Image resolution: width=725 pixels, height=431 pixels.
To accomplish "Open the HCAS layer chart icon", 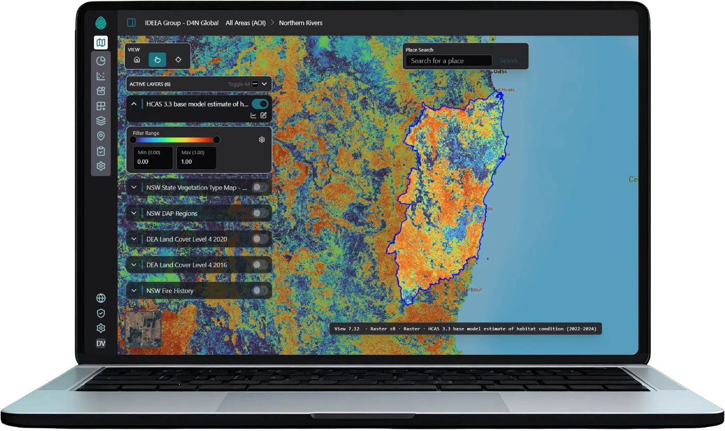I will coord(254,115).
